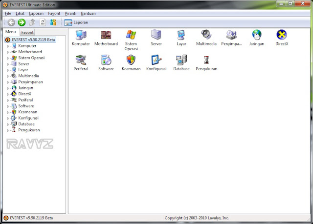Select Keamanan in the sidebar tree
The width and height of the screenshot is (313, 224).
tap(27, 112)
